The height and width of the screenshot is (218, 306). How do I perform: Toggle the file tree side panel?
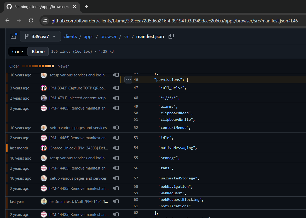14,36
